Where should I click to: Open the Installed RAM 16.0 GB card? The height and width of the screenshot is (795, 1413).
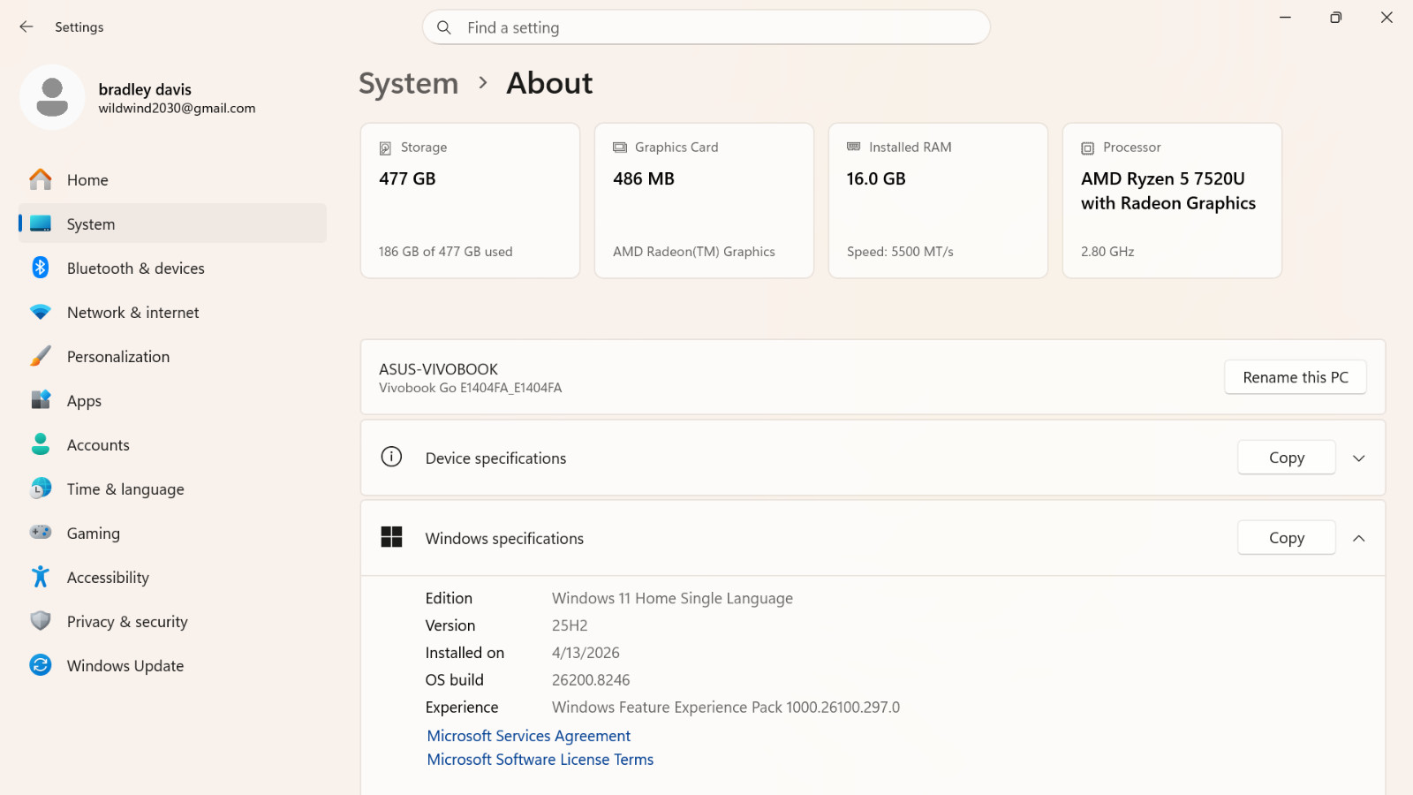938,201
